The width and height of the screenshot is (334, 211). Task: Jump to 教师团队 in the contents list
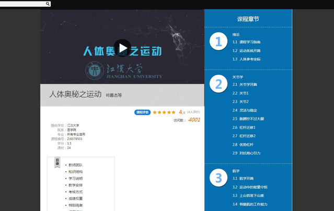(75, 165)
